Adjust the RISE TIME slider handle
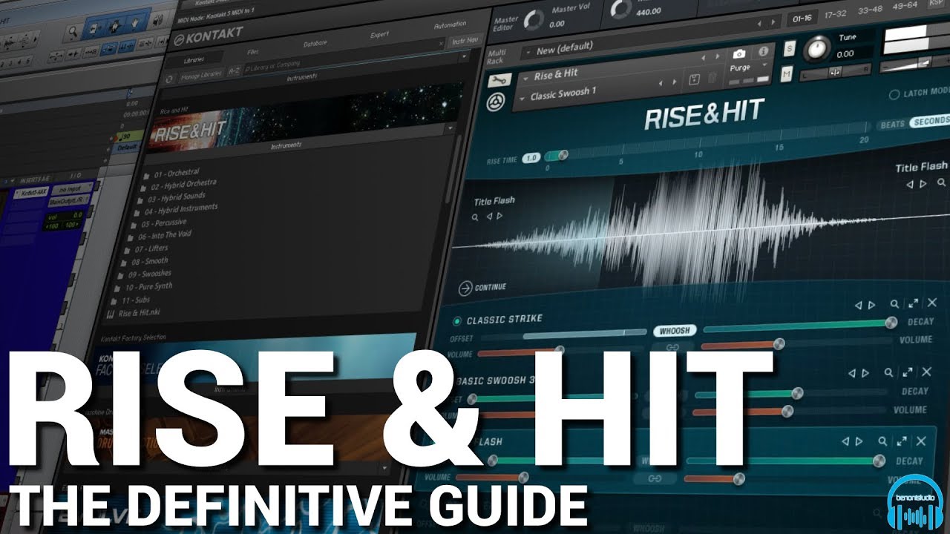The height and width of the screenshot is (534, 950). [x=563, y=155]
